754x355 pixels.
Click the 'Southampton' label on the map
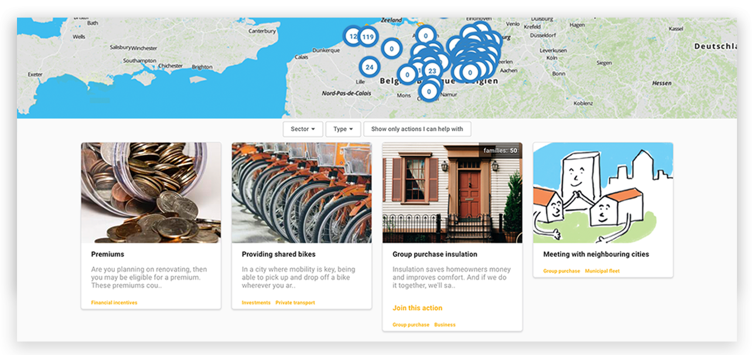[139, 61]
